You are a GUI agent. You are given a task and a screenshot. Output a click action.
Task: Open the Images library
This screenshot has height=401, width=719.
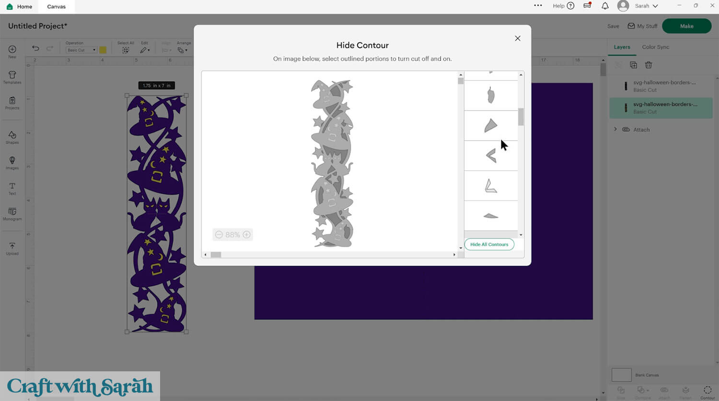(12, 163)
